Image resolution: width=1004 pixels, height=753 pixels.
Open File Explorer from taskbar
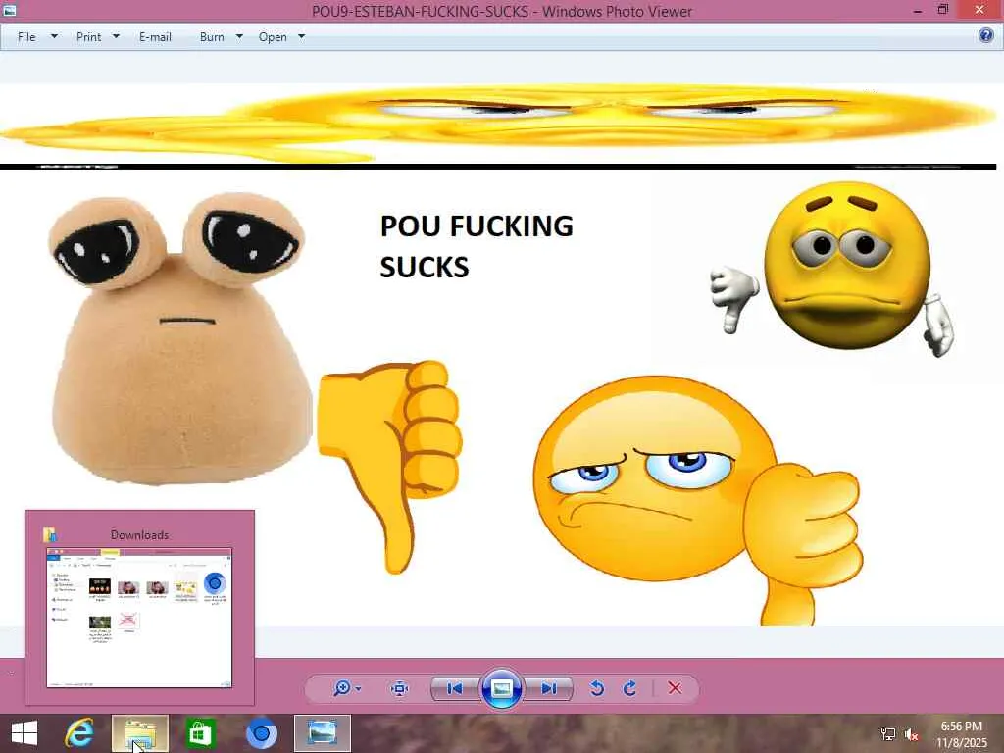pos(140,733)
